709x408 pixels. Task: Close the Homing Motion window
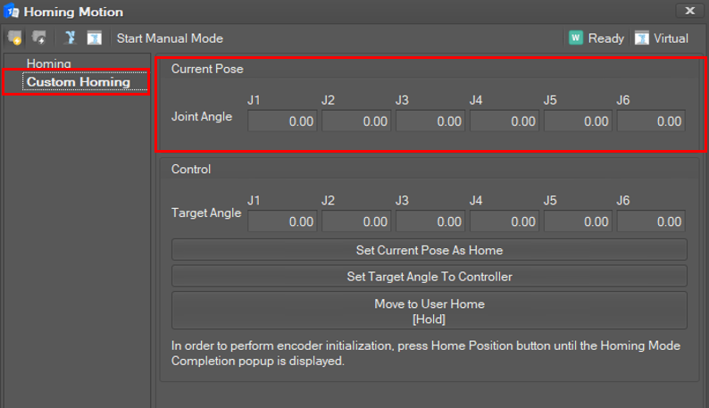click(690, 11)
